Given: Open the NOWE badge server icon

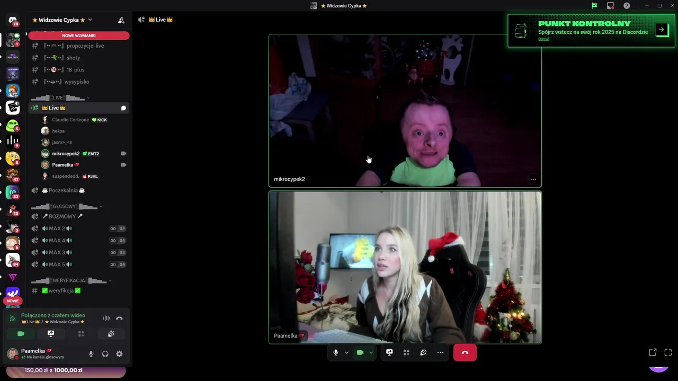Looking at the screenshot, I should coord(13,294).
